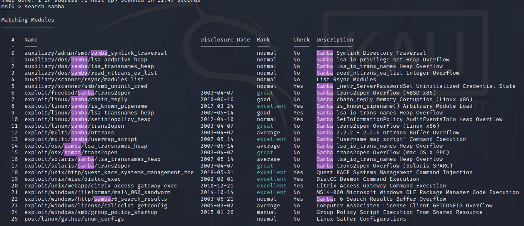This screenshot has width=524, height=226.
Task: Click 'Yes' check value of smb_uninit_cred row
Action: pyautogui.click(x=298, y=86)
